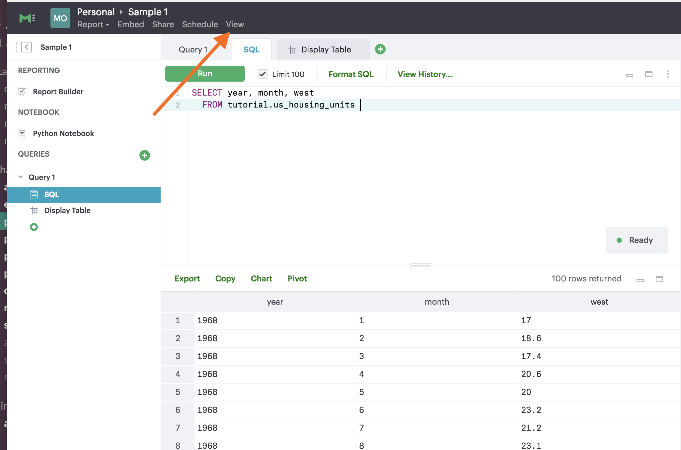The width and height of the screenshot is (681, 450).
Task: Click the year column header
Action: 275,302
